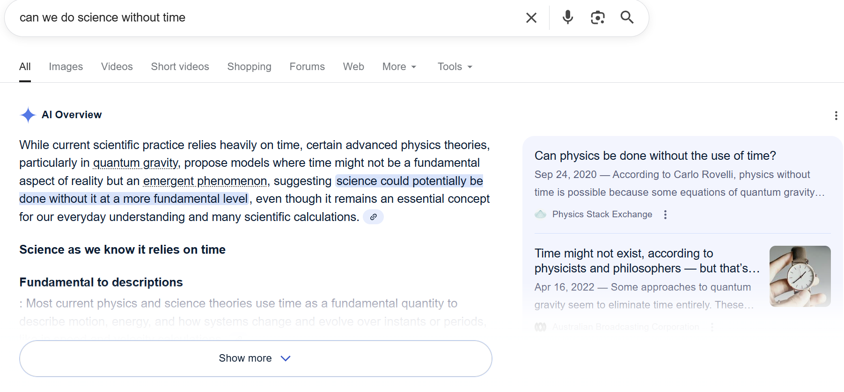Viewport: 844px width, 392px height.
Task: Open Physics Stack Exchange result options dots
Action: coord(665,214)
